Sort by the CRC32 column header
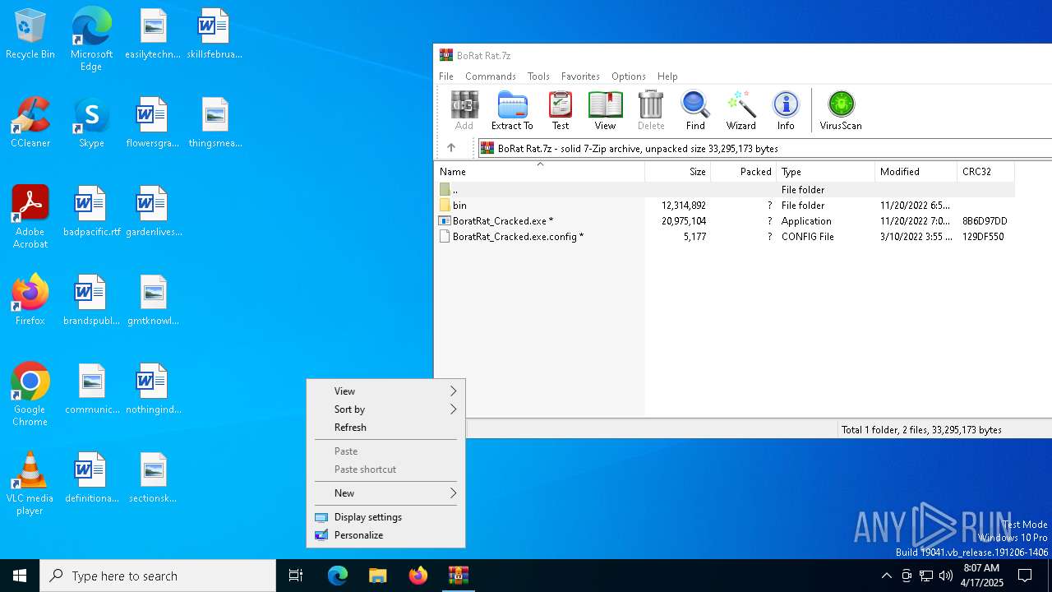Viewport: 1052px width, 592px height. click(986, 172)
